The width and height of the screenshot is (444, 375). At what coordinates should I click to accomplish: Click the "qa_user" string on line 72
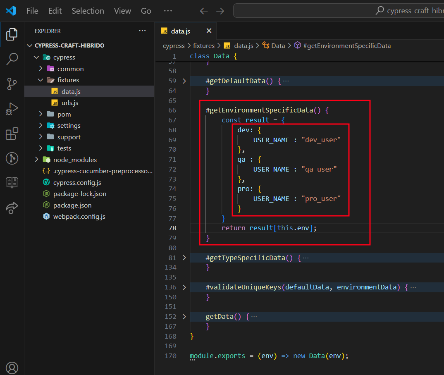[319, 170]
